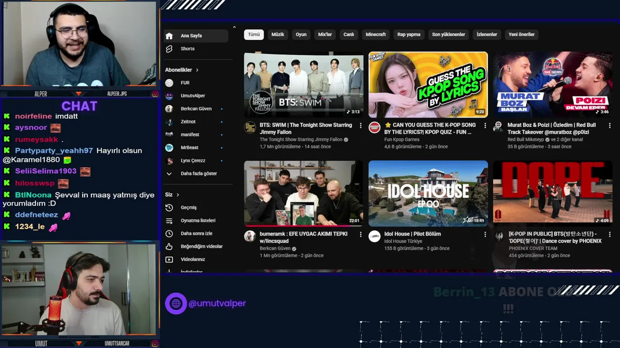Screen dimensions: 620x348
Task: Expand the Abonelikler section arrow
Action: [x=197, y=70]
